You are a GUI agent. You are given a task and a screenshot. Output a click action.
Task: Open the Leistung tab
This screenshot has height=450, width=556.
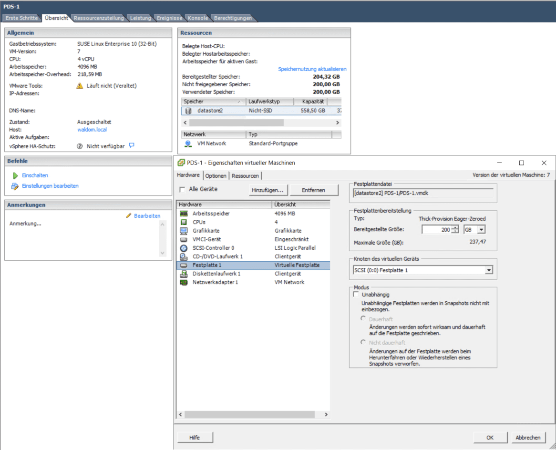point(140,18)
